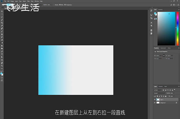180x119 pixels.
Task: Click the vertical hue slider
Action: 177,29
